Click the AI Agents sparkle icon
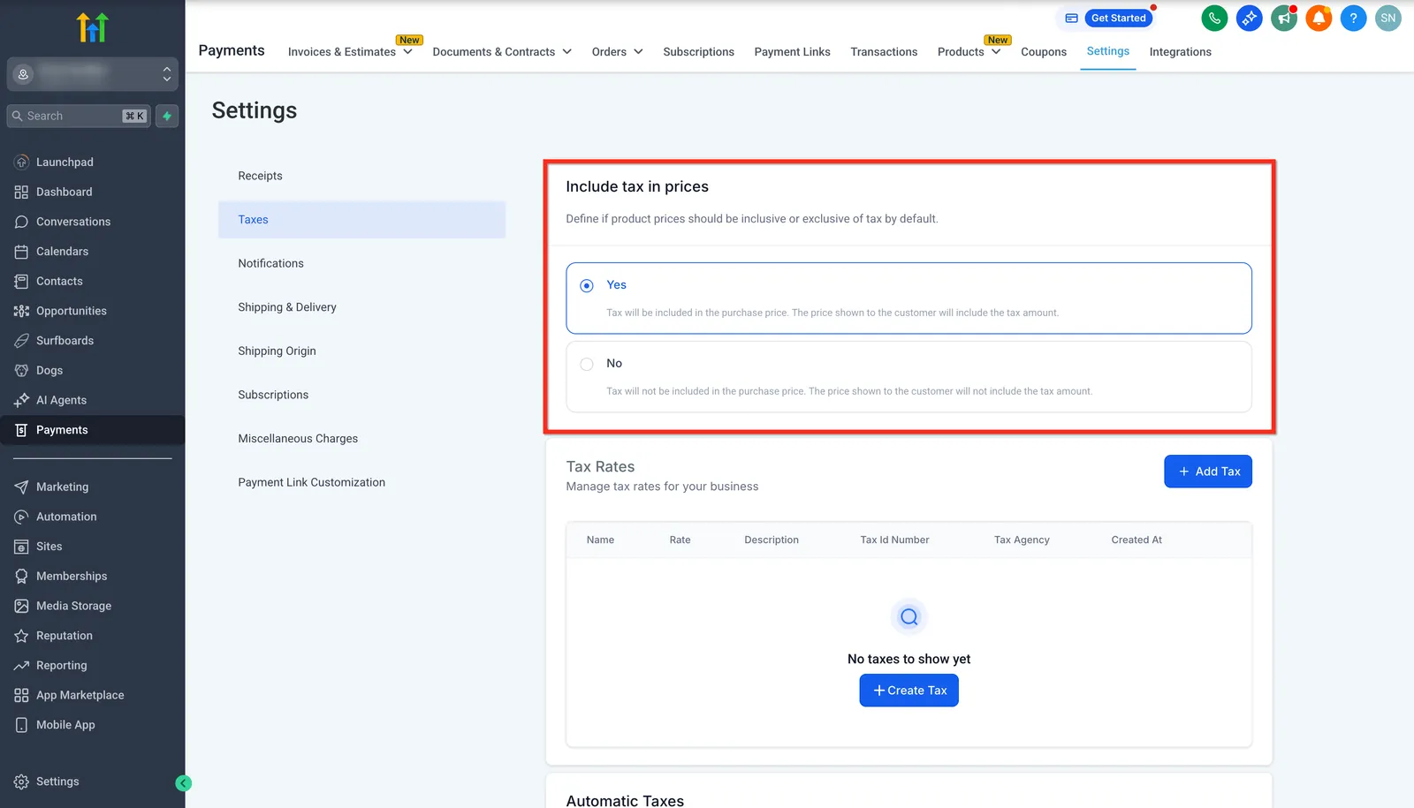 pos(21,400)
